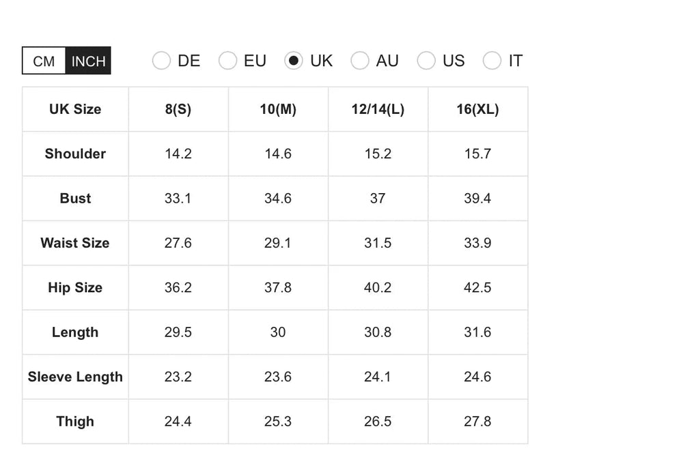Switch units to CM
Image resolution: width=683 pixels, height=449 pixels.
tap(44, 61)
